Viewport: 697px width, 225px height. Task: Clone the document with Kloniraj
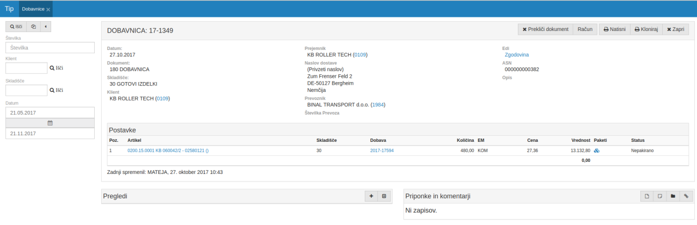click(645, 29)
